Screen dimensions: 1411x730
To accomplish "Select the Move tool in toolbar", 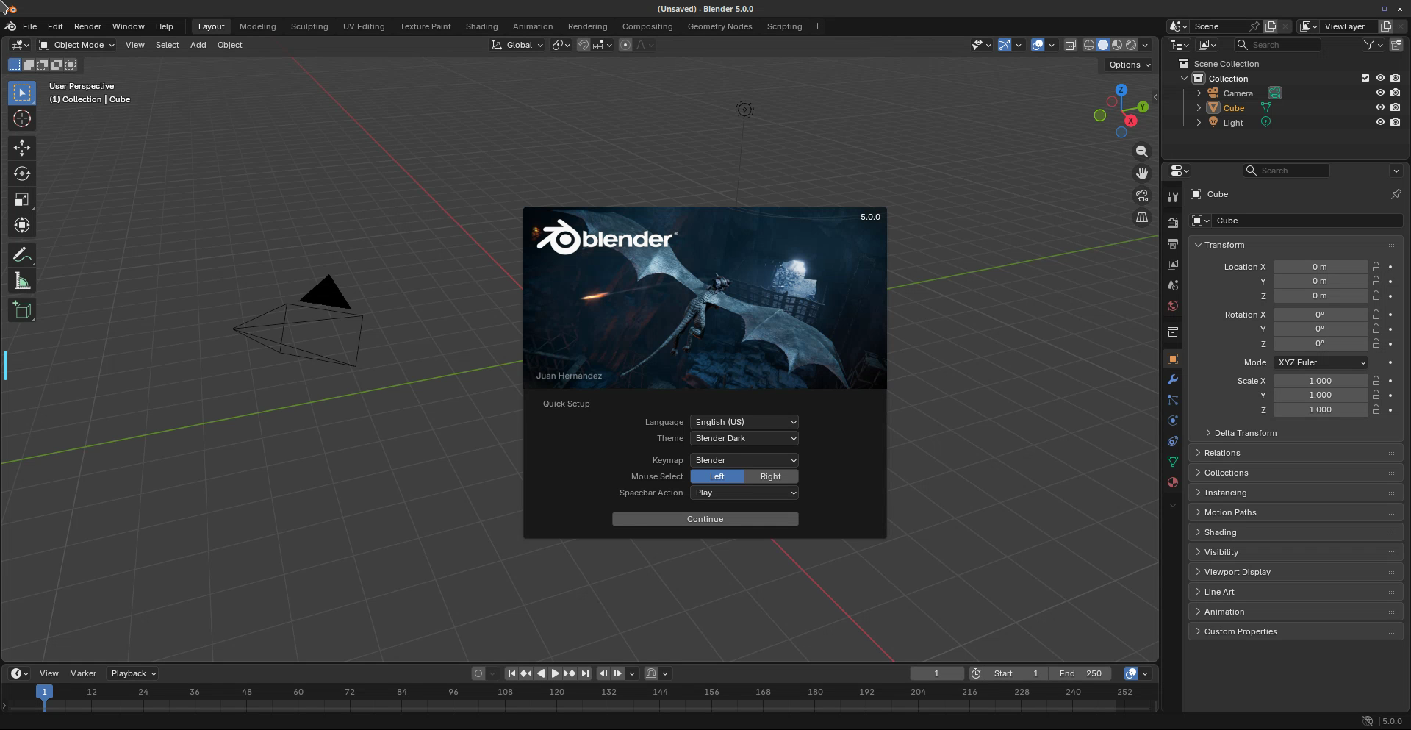I will [x=22, y=148].
